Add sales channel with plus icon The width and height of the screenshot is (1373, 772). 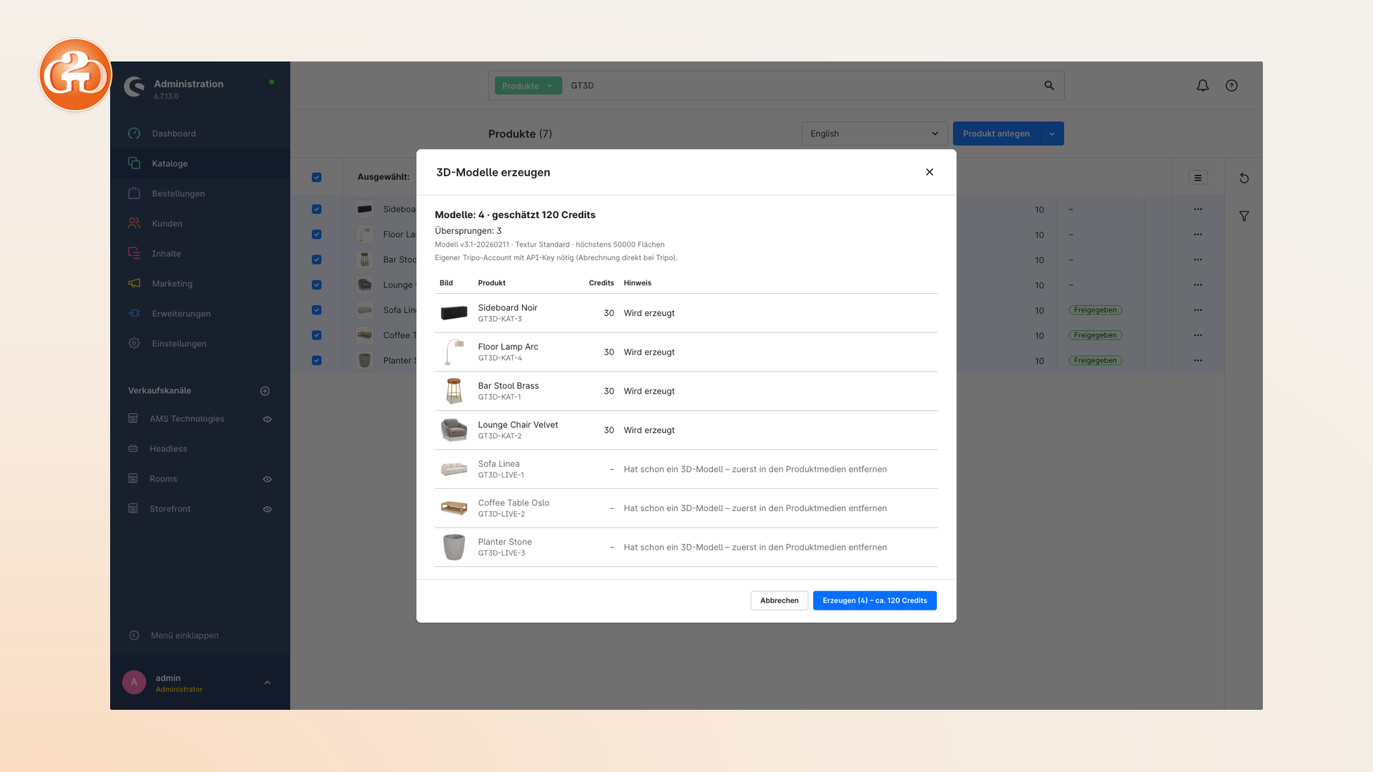(x=265, y=391)
